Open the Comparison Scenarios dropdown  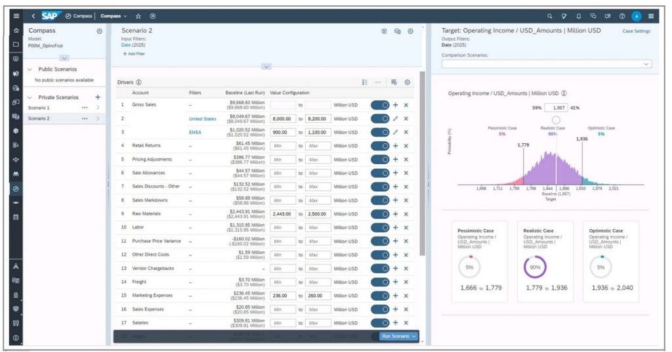point(546,64)
